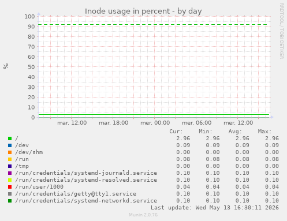The width and height of the screenshot is (287, 221).
Task: Click the 'mer. 00:00' x-axis label
Action: [x=155, y=123]
